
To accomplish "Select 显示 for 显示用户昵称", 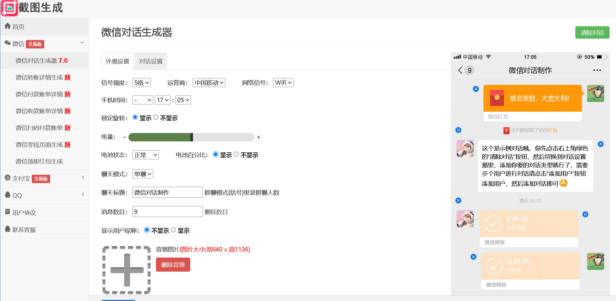I will [173, 230].
